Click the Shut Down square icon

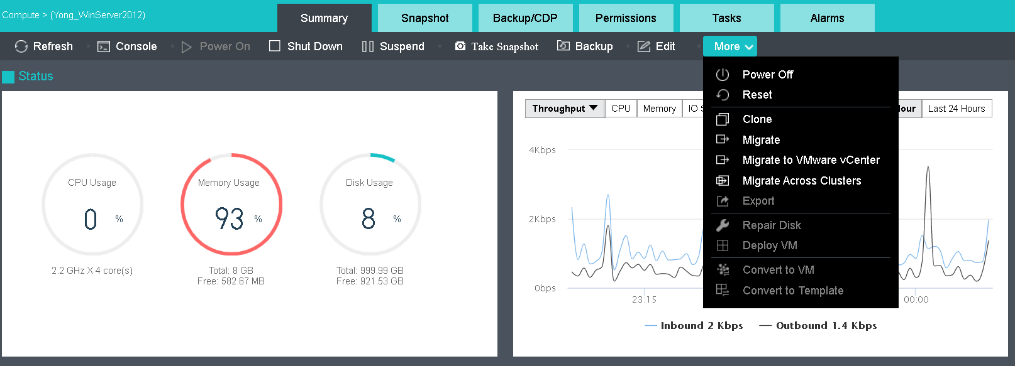[x=275, y=46]
